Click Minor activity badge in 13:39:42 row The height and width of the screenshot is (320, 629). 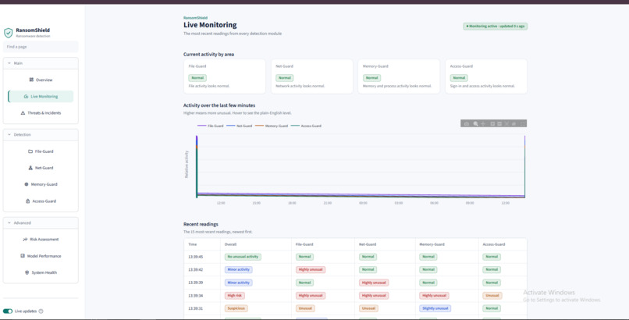tap(238, 269)
